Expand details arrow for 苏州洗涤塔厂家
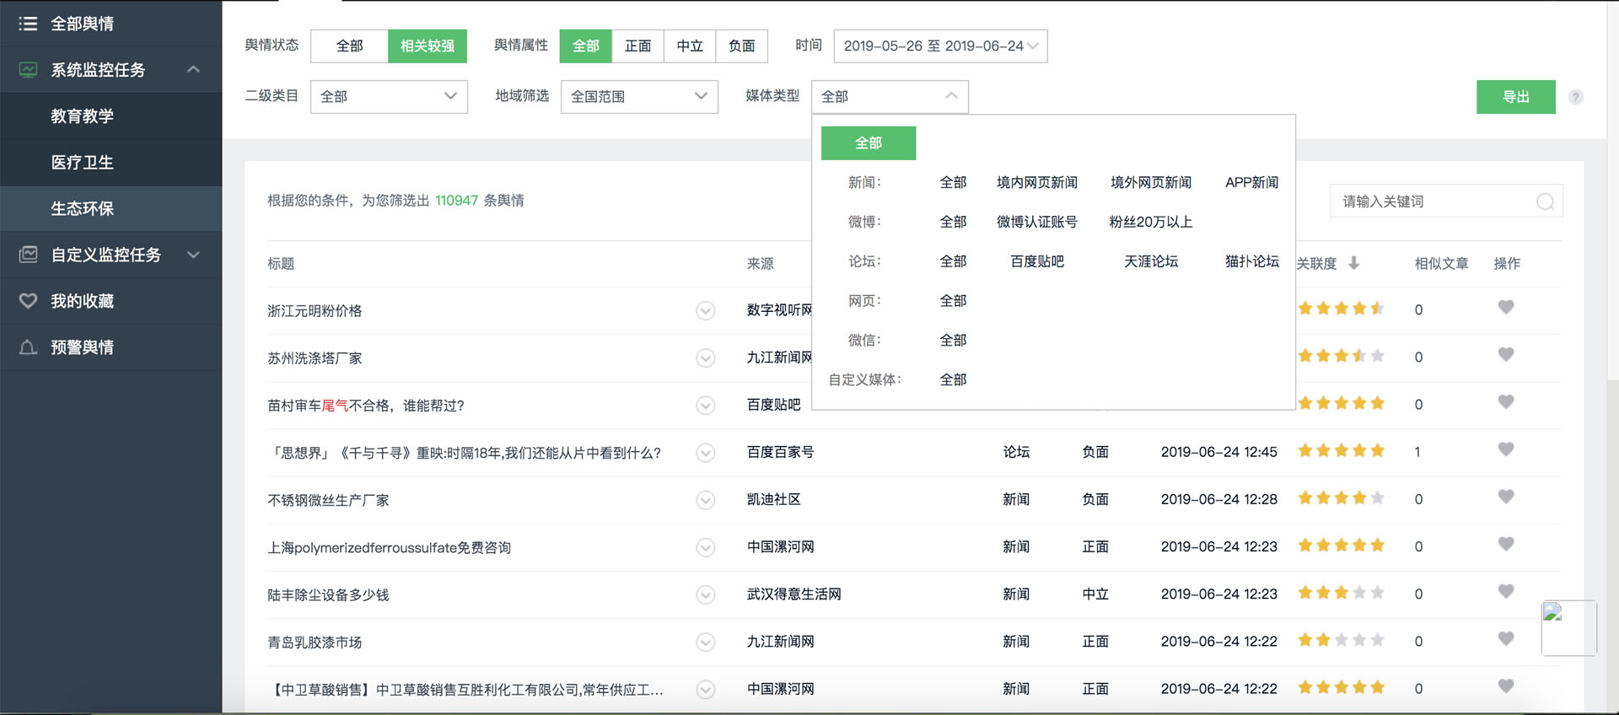The image size is (1619, 715). [x=705, y=358]
